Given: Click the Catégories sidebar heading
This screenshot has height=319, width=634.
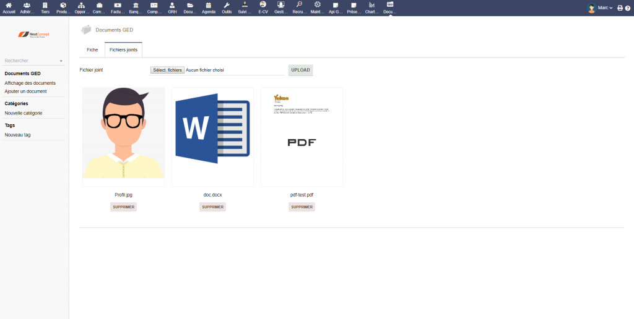Looking at the screenshot, I should pos(16,103).
